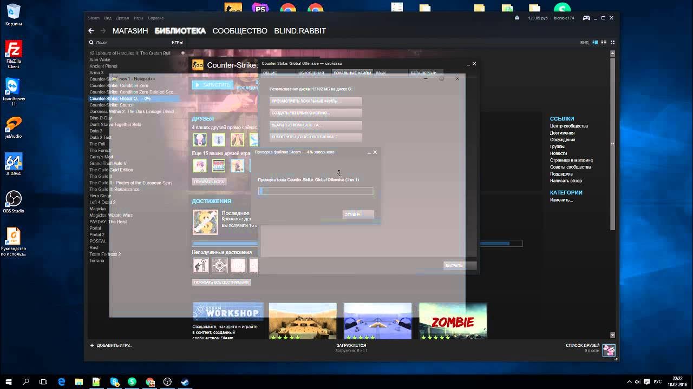Click the library search magnifier icon
This screenshot has width=693, height=389.
coord(91,42)
